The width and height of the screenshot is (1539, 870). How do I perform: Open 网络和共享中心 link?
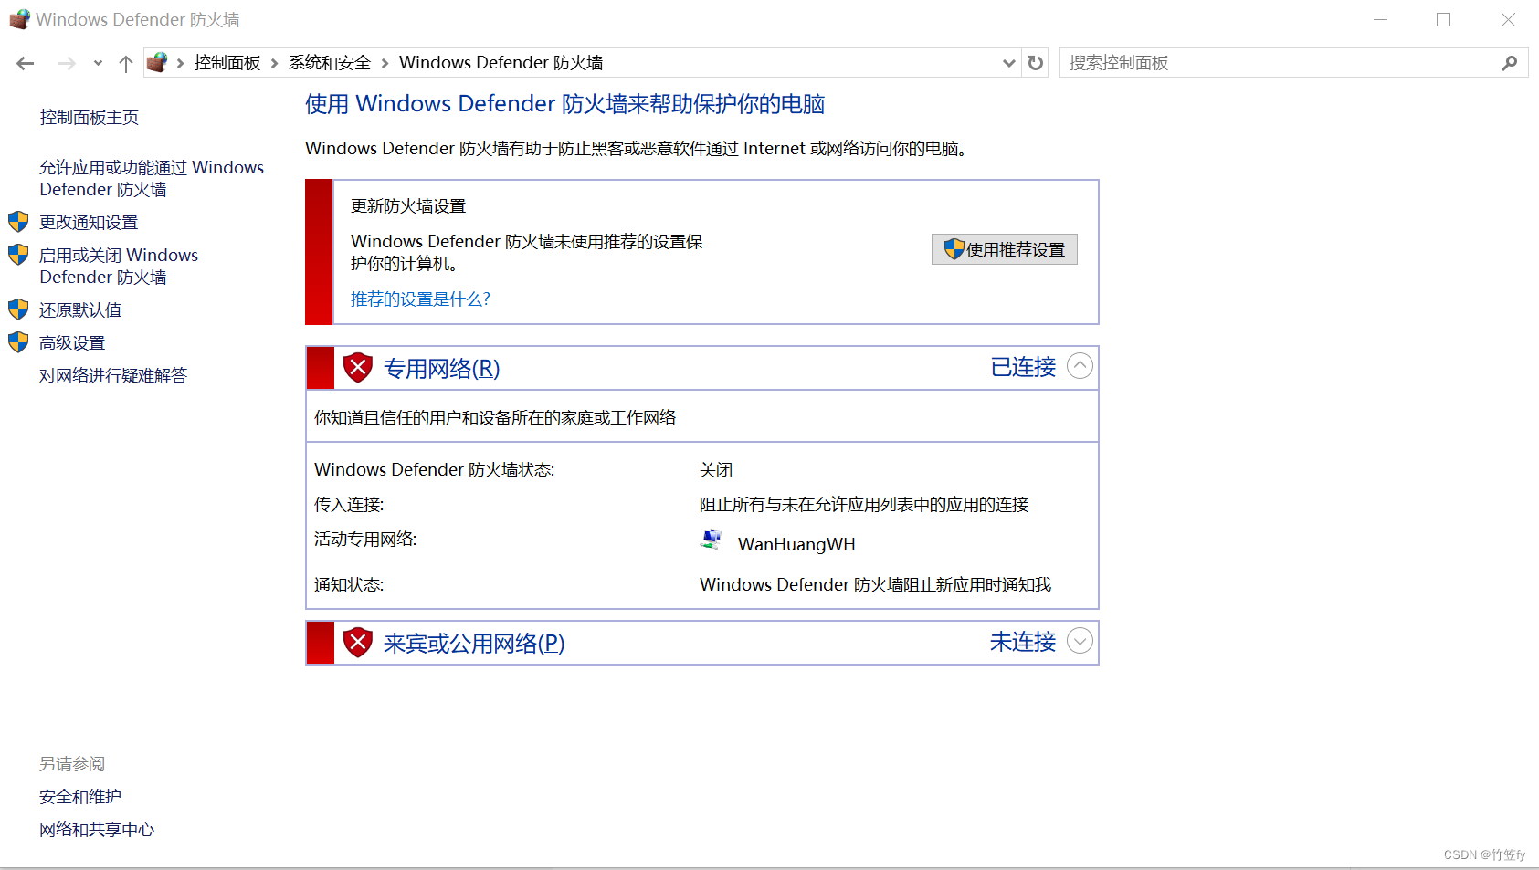click(97, 830)
